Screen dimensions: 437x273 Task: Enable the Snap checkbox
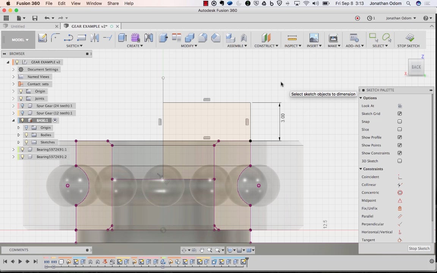(x=399, y=122)
